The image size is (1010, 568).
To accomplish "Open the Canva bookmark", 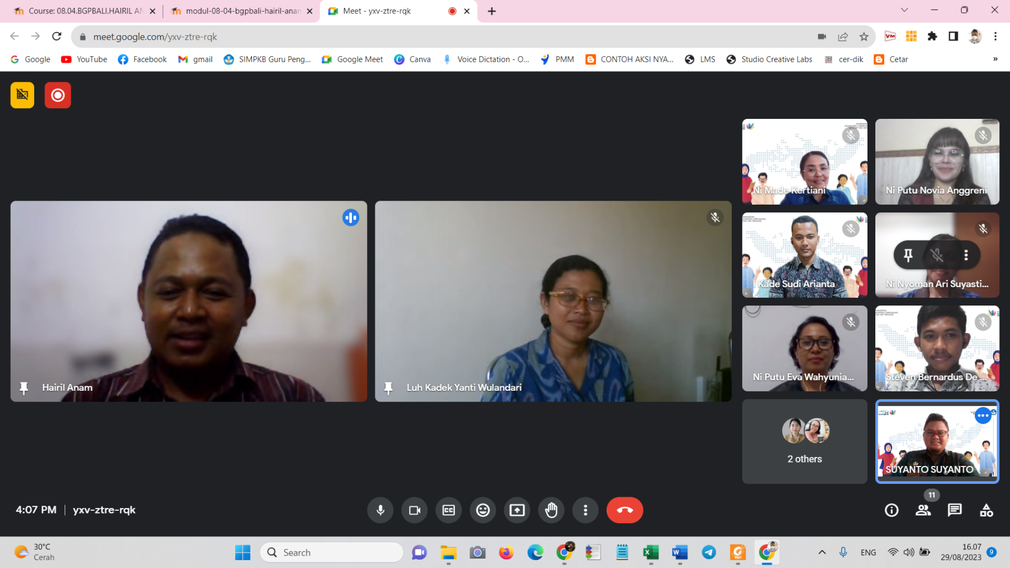I will pyautogui.click(x=412, y=59).
